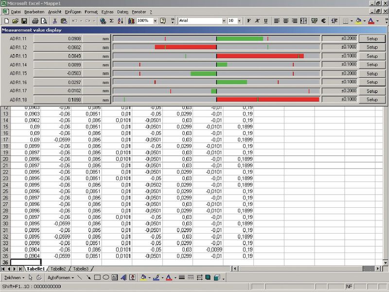Open the Print Preview icon
The image size is (389, 292).
coord(44,21)
